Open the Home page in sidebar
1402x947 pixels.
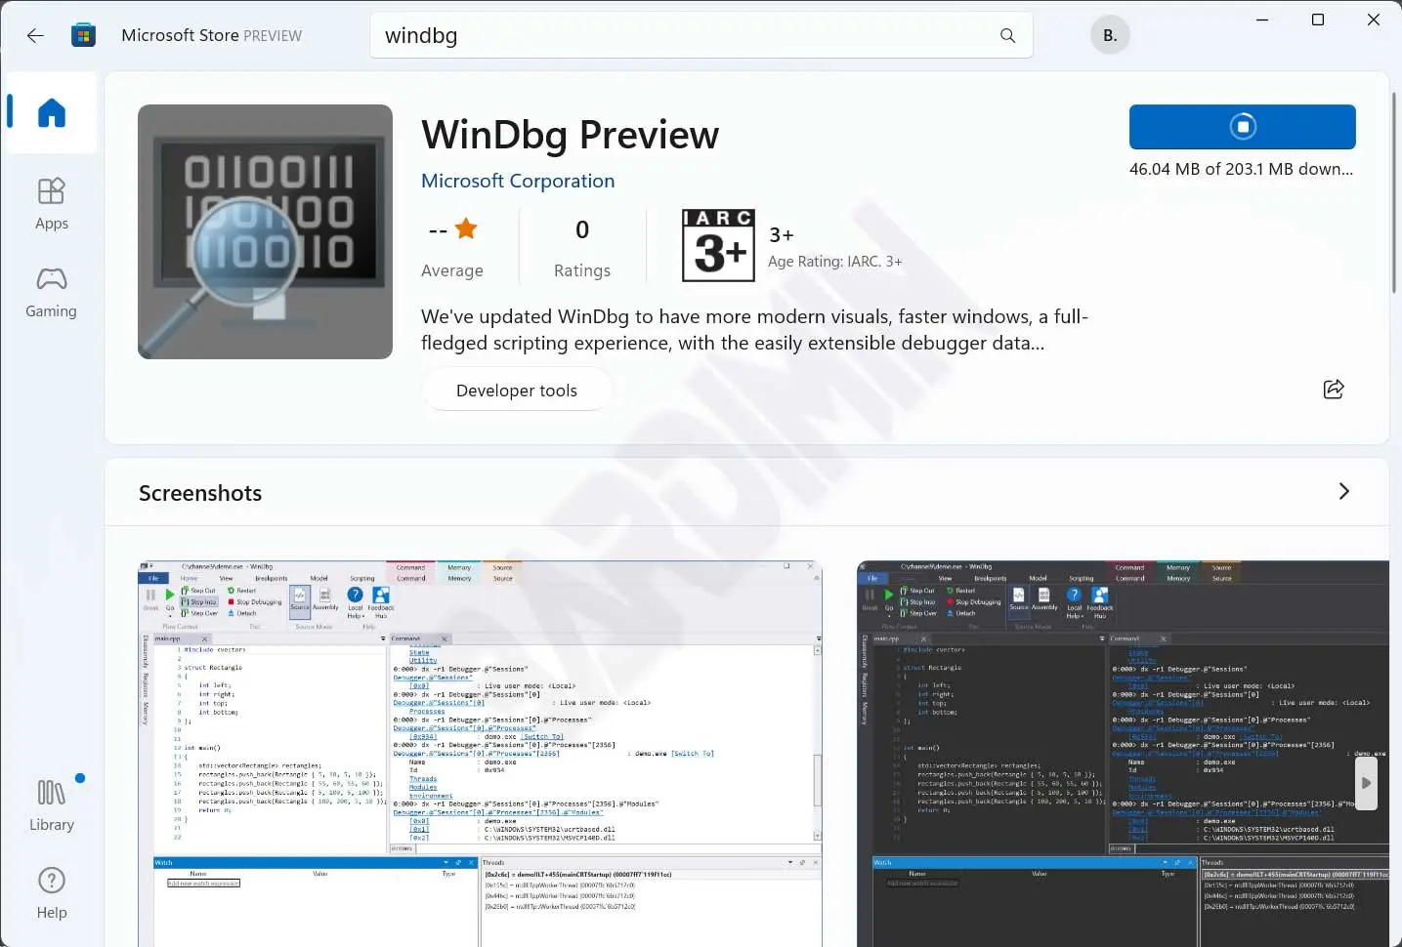(x=52, y=113)
